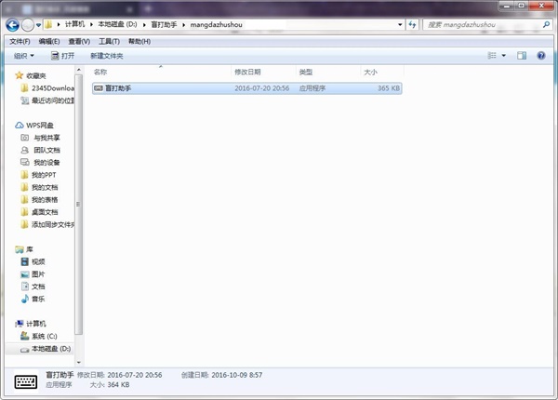The width and height of the screenshot is (558, 400).
Task: Select the 盲打助手 application file row
Action: pos(247,88)
